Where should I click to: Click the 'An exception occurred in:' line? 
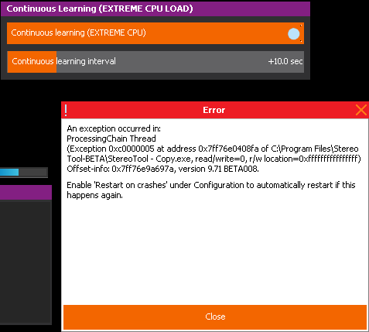coord(114,128)
